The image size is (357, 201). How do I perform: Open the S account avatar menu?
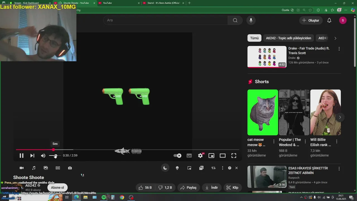(343, 20)
